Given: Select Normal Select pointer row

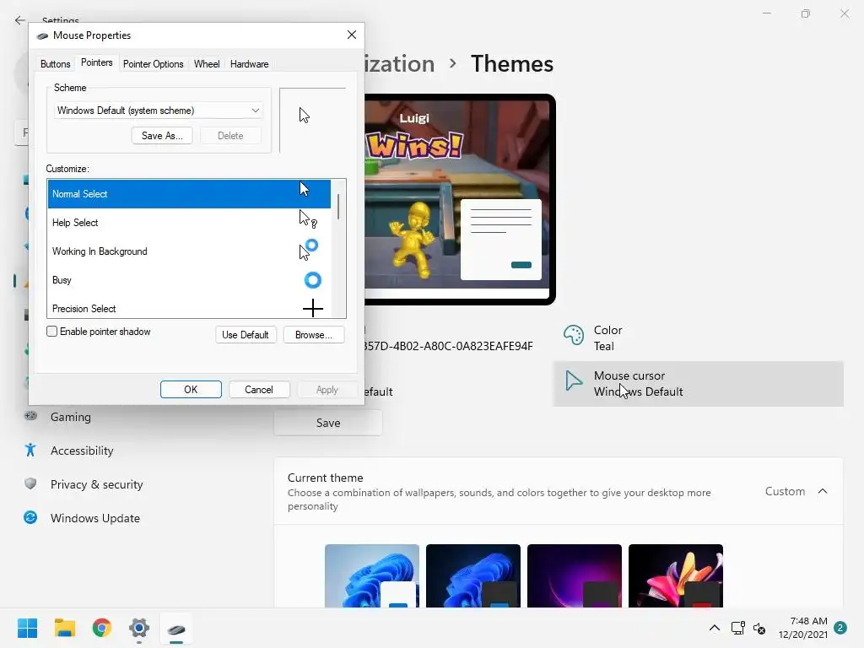Looking at the screenshot, I should (x=189, y=194).
